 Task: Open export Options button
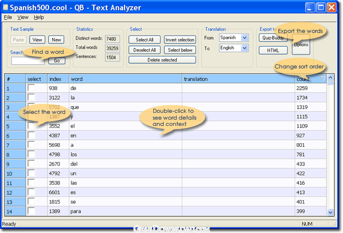pos(301,44)
